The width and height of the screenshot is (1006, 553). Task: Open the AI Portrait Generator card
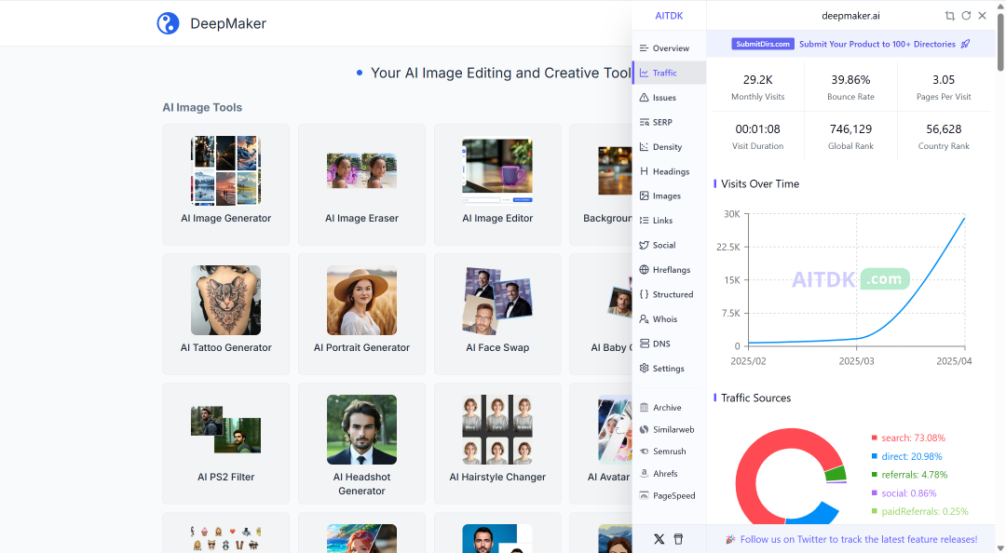(361, 315)
